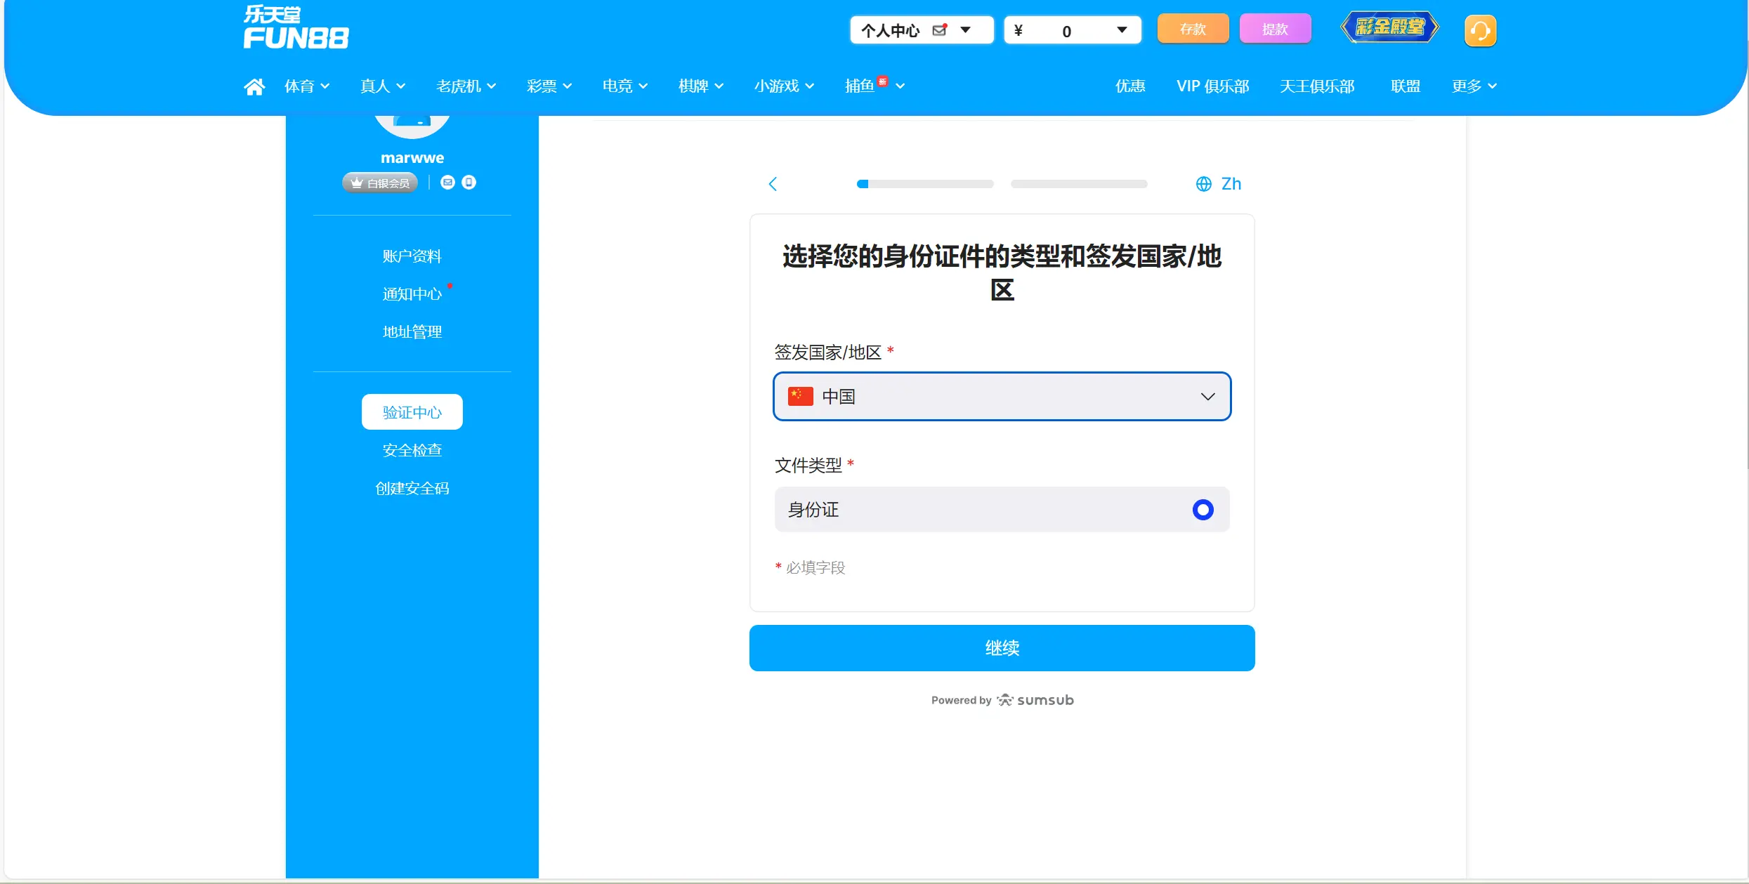Viewport: 1749px width, 884px height.
Task: Open the VIP 俱乐部 menu item
Action: [x=1212, y=86]
